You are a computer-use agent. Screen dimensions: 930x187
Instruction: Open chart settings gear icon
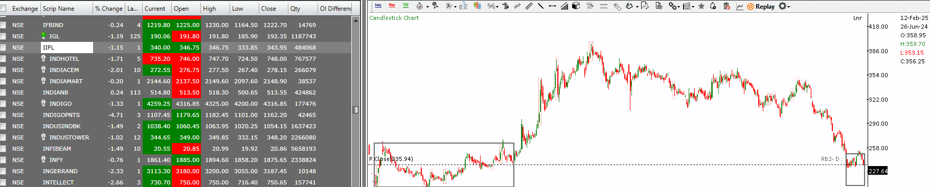(782, 6)
